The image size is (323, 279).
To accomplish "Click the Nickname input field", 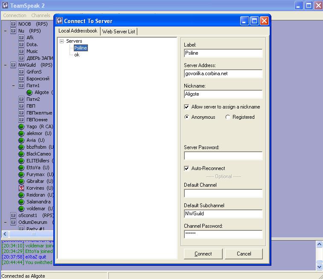I will [x=223, y=94].
